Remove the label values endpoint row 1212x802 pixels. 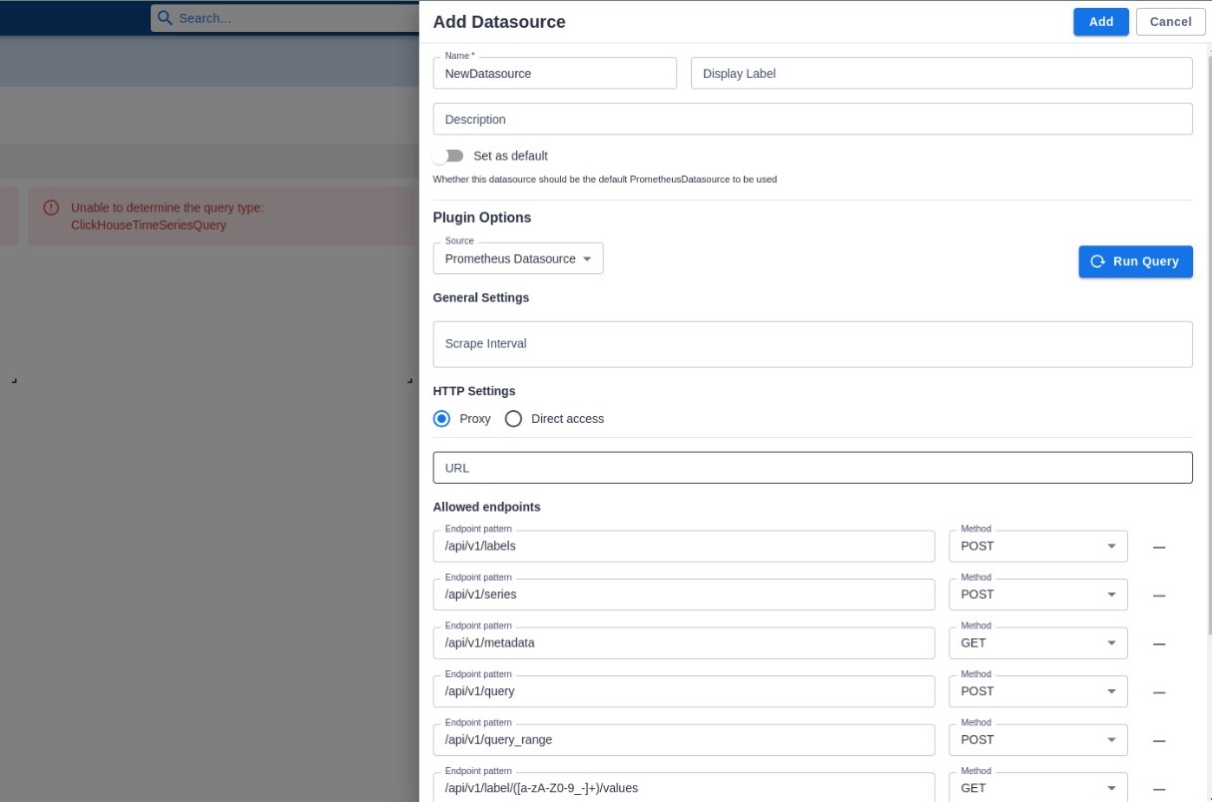[1158, 788]
